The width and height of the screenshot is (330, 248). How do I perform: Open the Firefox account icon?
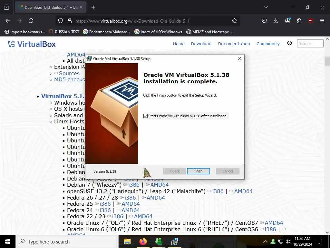click(x=287, y=21)
